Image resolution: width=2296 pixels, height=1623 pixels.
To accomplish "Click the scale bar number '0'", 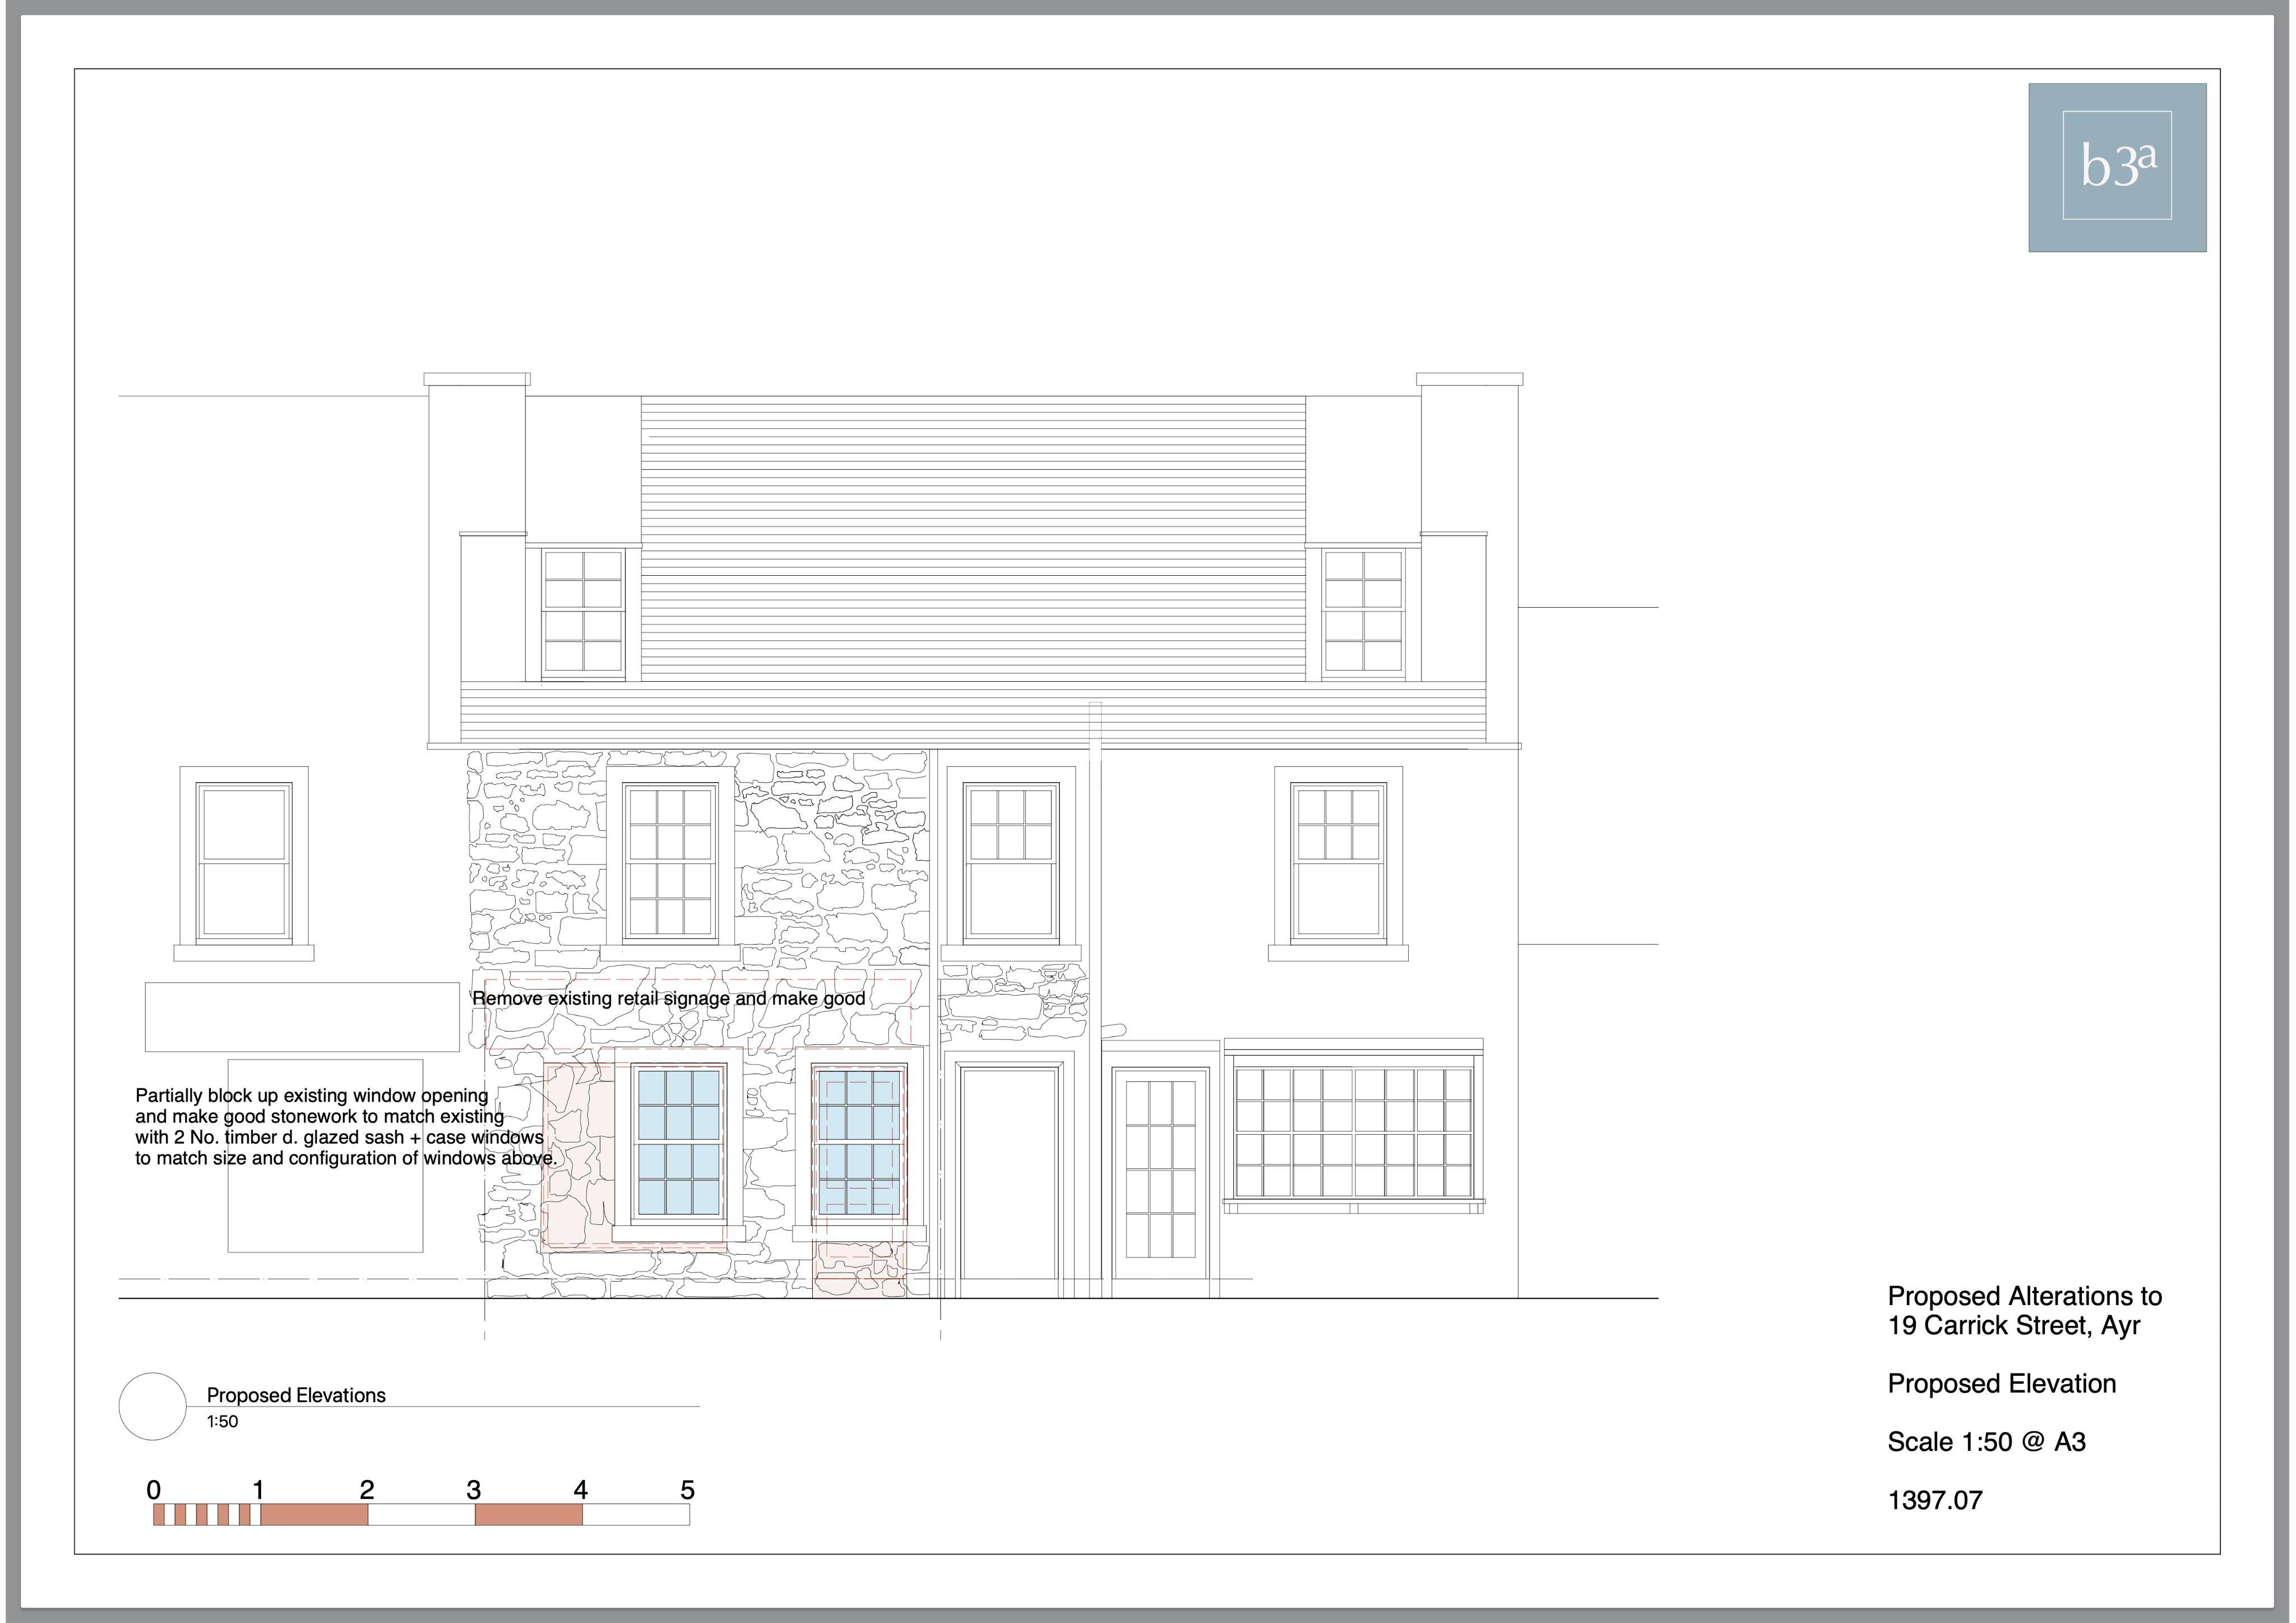I will pos(153,1490).
